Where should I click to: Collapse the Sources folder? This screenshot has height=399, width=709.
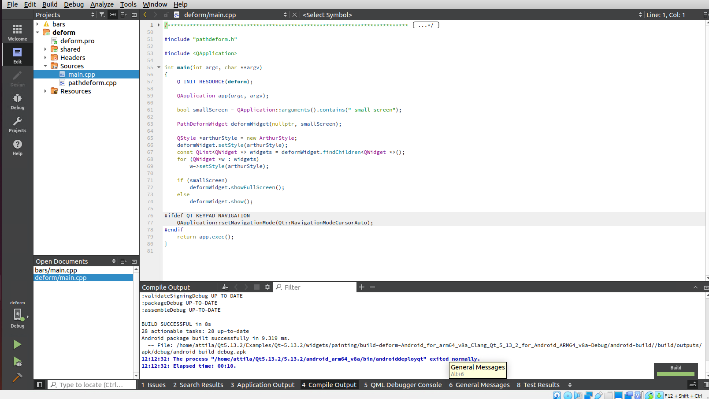pos(45,66)
